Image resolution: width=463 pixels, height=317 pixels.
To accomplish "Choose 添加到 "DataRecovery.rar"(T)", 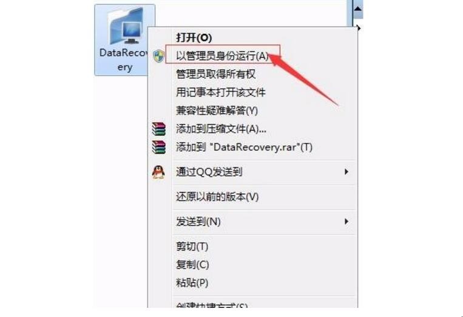I will (x=244, y=147).
